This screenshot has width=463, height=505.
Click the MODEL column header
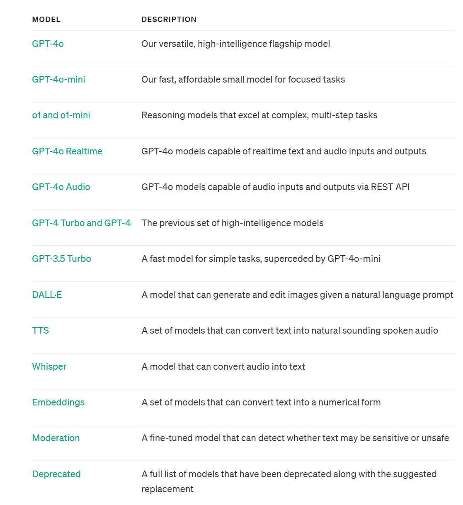tap(46, 20)
